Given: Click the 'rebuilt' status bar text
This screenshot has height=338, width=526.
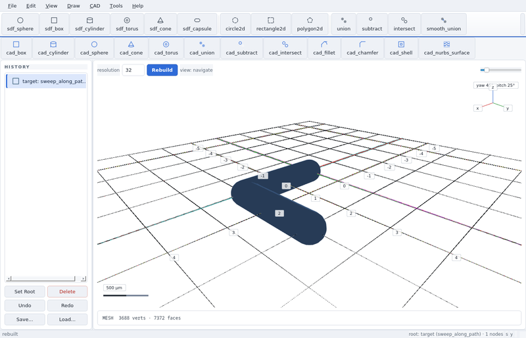Looking at the screenshot, I should [x=10, y=334].
